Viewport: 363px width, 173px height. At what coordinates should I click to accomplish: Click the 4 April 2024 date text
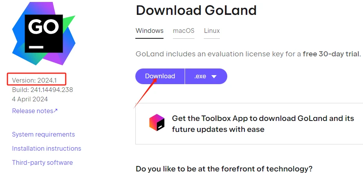(30, 99)
